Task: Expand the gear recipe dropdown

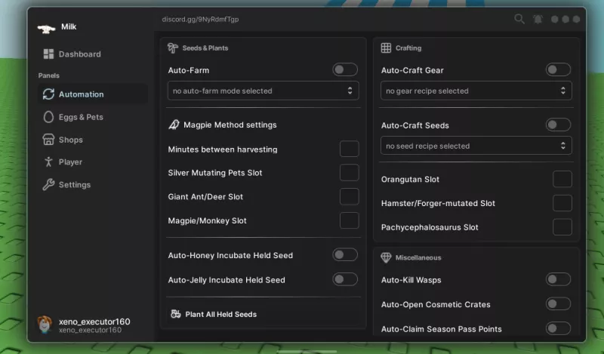Action: [476, 91]
